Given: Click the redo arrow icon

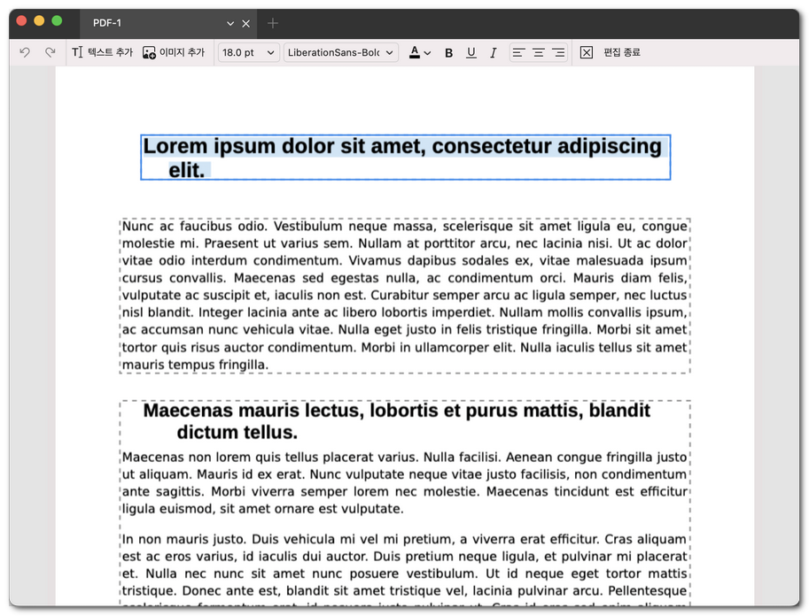Looking at the screenshot, I should pyautogui.click(x=51, y=53).
